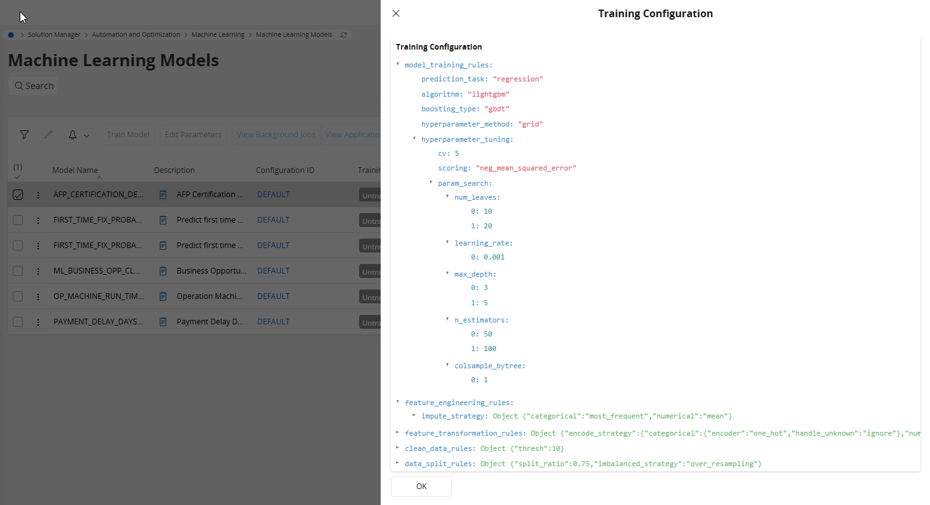This screenshot has height=505, width=930.
Task: Uncheck the AFP_CERTIFICATION_DE model checkbox
Action: 18,195
